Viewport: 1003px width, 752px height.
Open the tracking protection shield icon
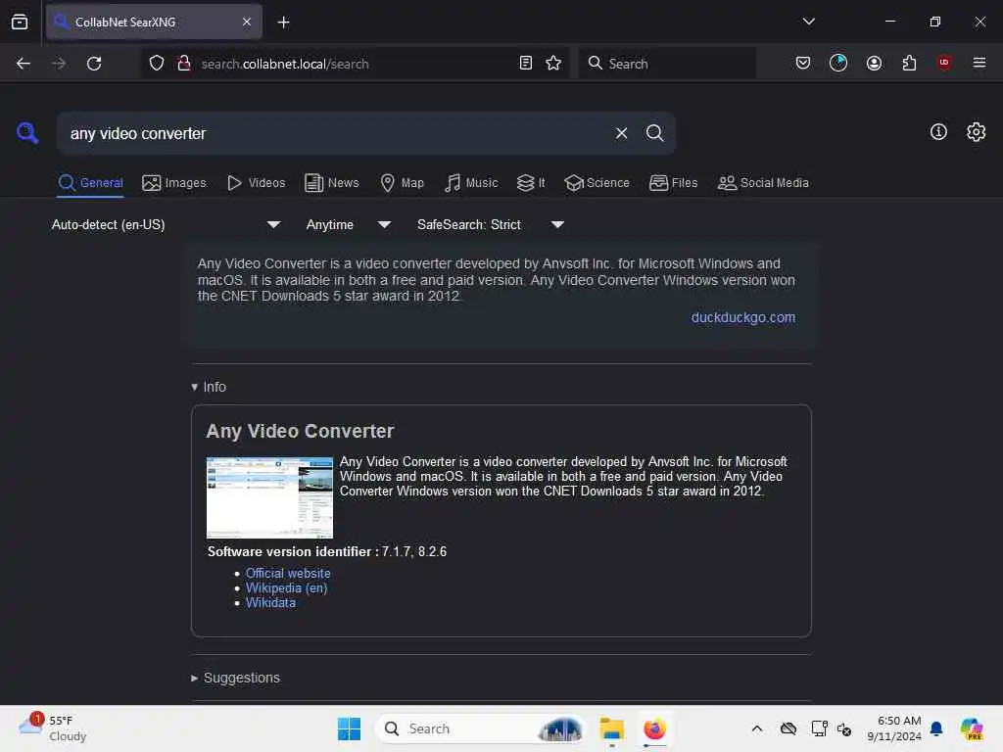(x=157, y=64)
